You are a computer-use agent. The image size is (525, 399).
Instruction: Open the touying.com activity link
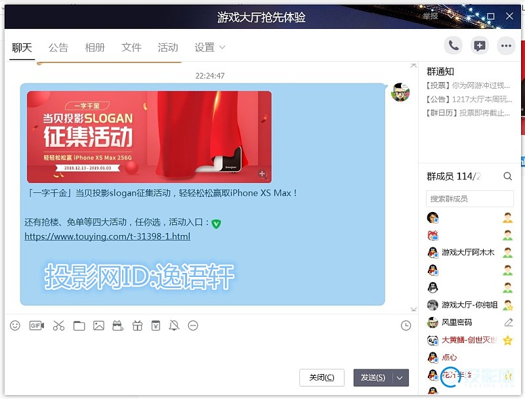click(x=108, y=237)
